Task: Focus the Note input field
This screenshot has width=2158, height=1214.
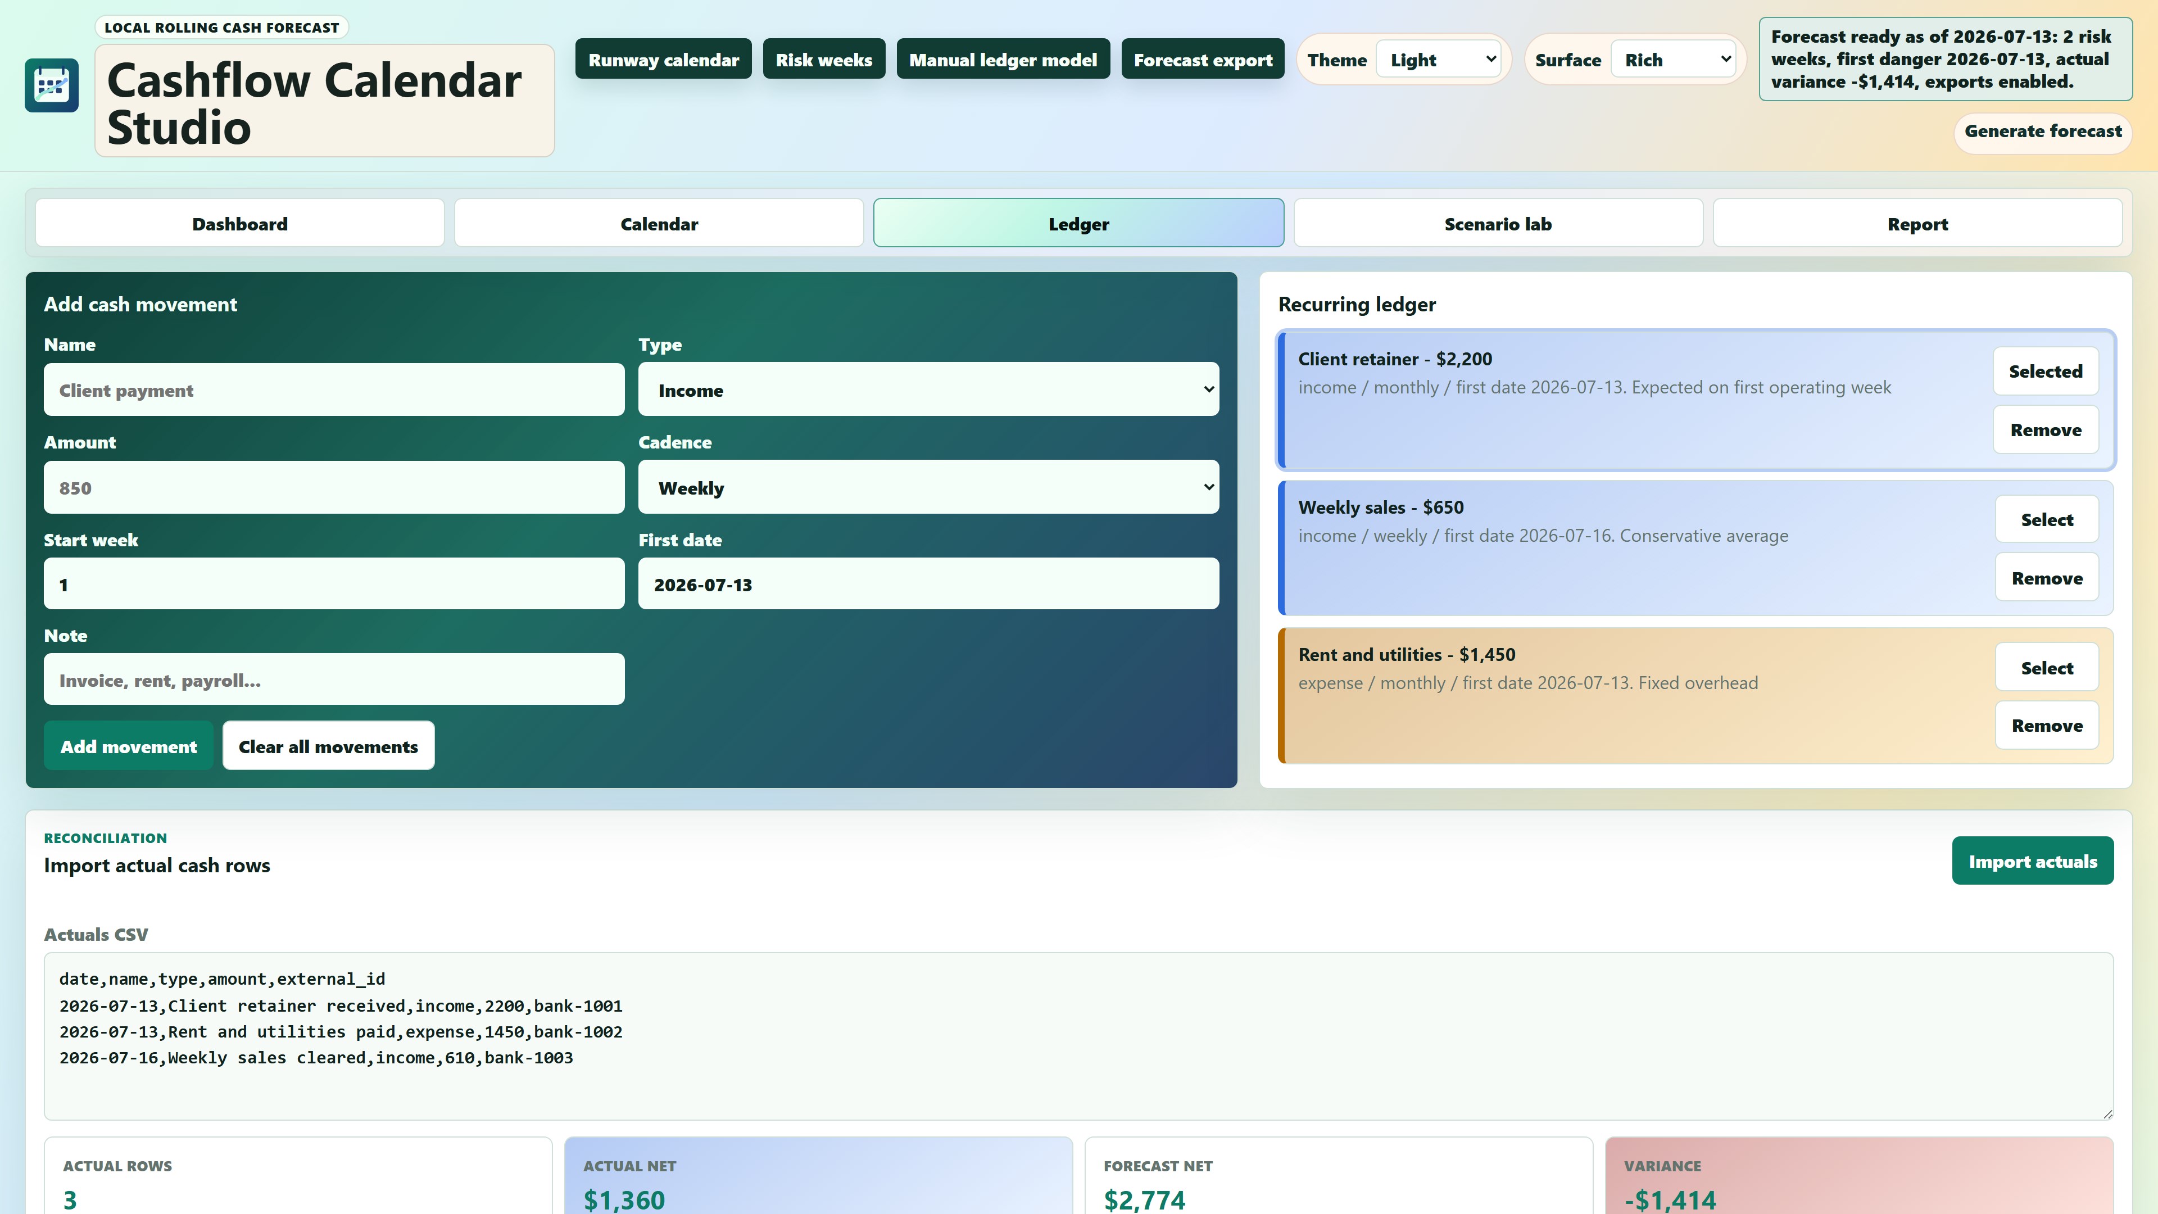Action: tap(333, 680)
